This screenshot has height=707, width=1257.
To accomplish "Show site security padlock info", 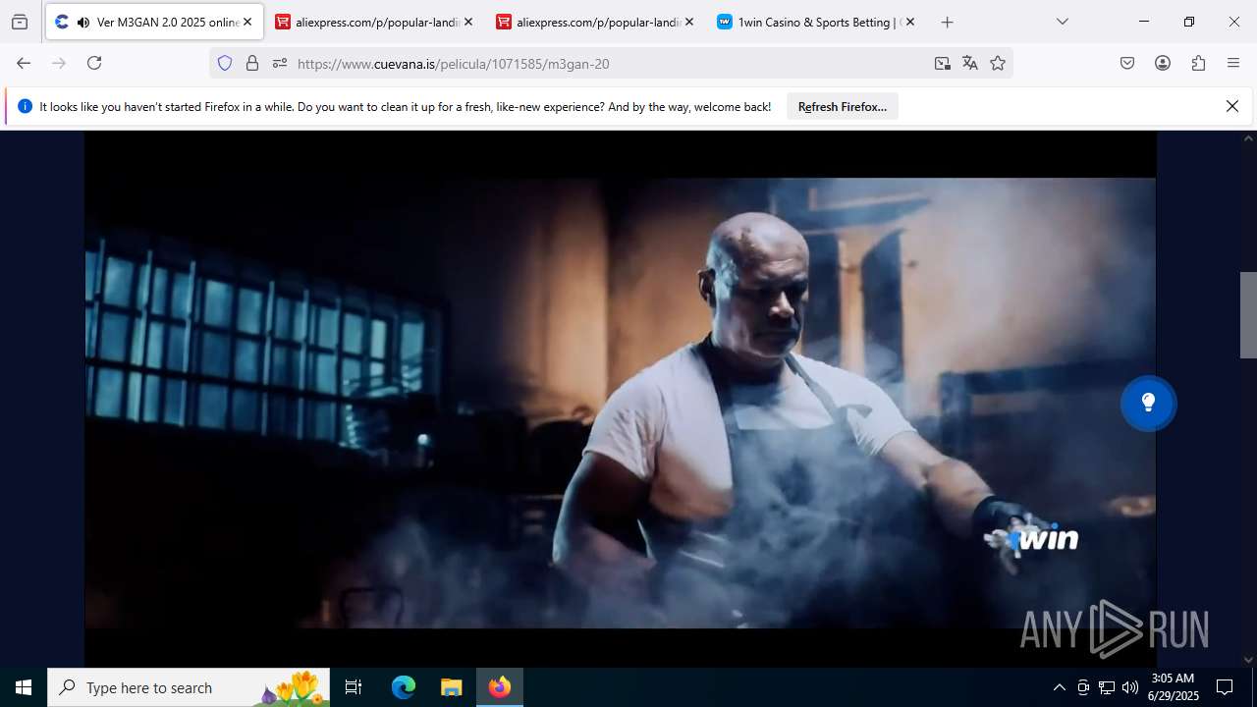I will point(252,63).
